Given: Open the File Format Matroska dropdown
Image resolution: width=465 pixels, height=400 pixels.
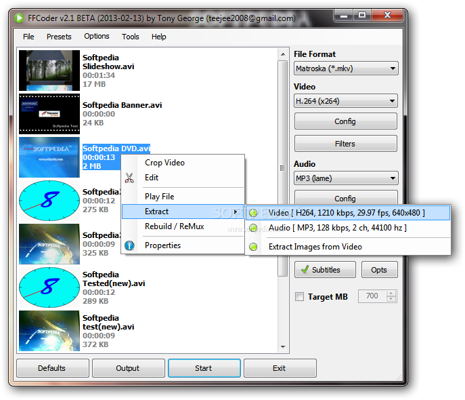Looking at the screenshot, I should (346, 68).
